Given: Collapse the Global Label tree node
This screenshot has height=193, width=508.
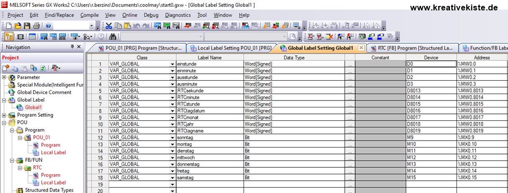Looking at the screenshot, I should tap(4, 100).
